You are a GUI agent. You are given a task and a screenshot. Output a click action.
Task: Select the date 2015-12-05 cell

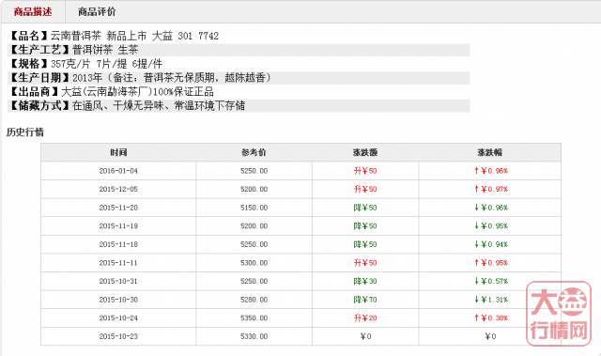[x=118, y=190]
